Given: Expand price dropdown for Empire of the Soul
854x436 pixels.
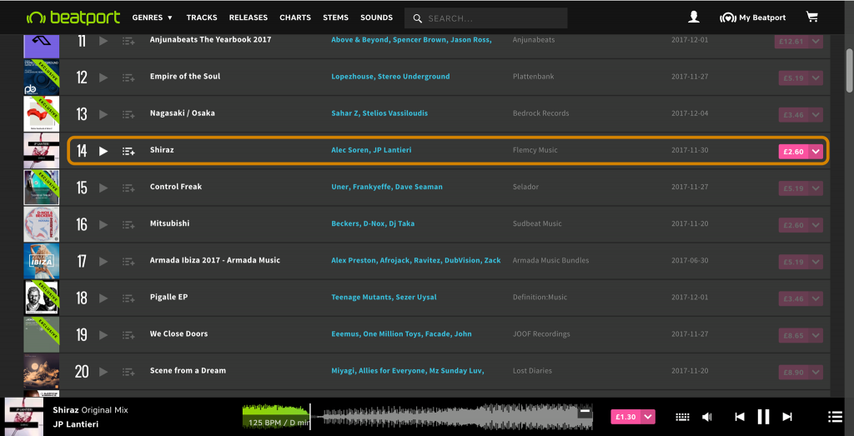Looking at the screenshot, I should pyautogui.click(x=816, y=78).
